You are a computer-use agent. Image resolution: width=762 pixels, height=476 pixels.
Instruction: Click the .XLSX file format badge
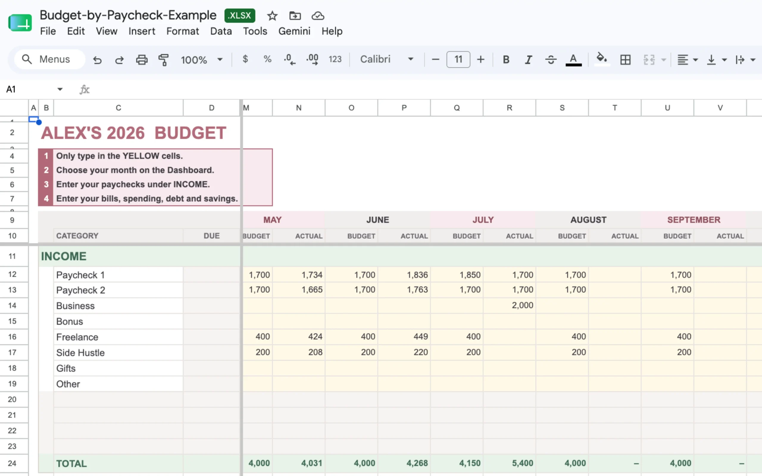(x=240, y=15)
